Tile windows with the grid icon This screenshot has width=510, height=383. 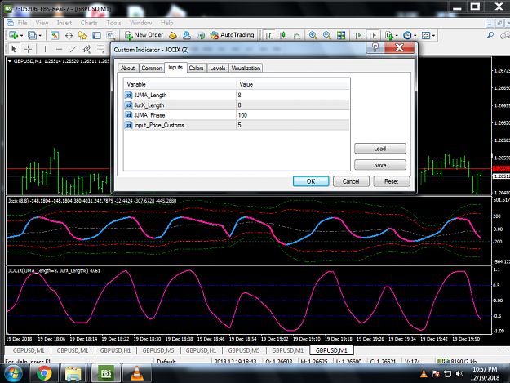coord(341,35)
